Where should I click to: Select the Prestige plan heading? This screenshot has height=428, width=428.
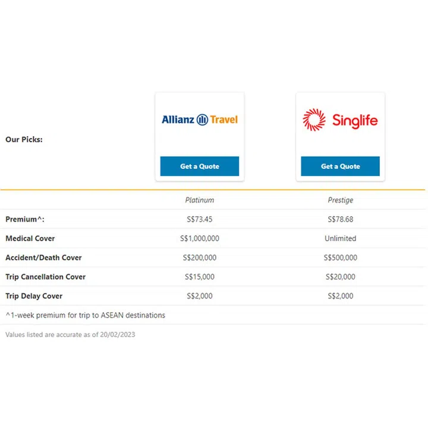pyautogui.click(x=340, y=200)
